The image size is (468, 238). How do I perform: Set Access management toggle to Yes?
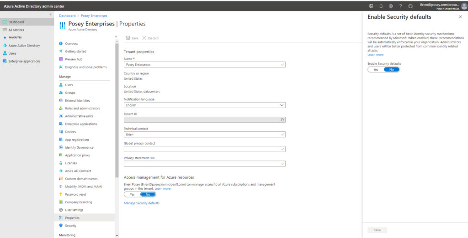pos(132,195)
